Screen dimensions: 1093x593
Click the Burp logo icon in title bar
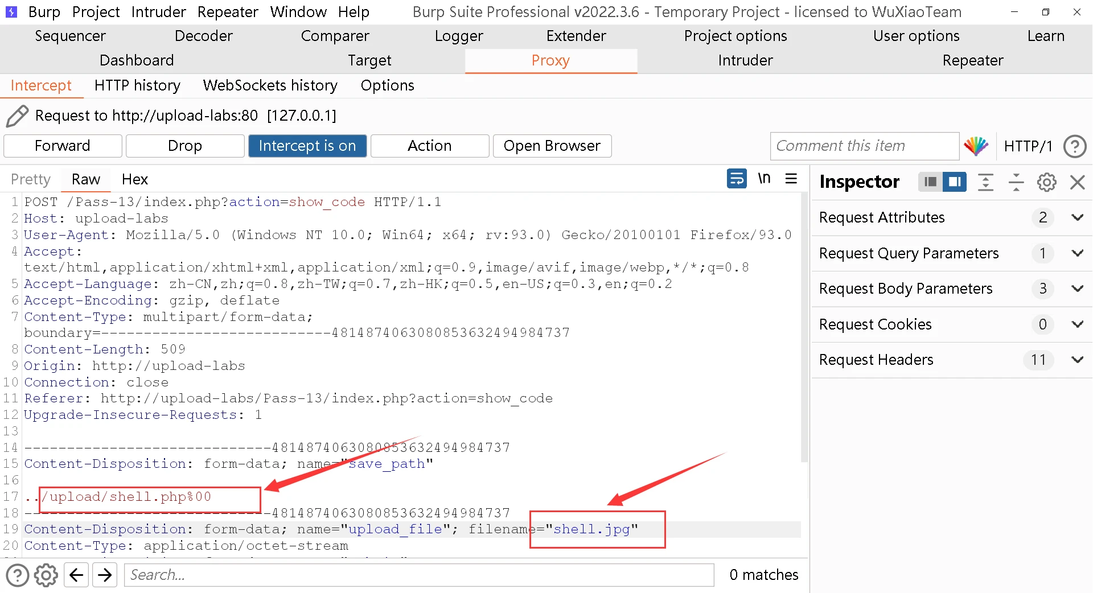click(x=11, y=11)
